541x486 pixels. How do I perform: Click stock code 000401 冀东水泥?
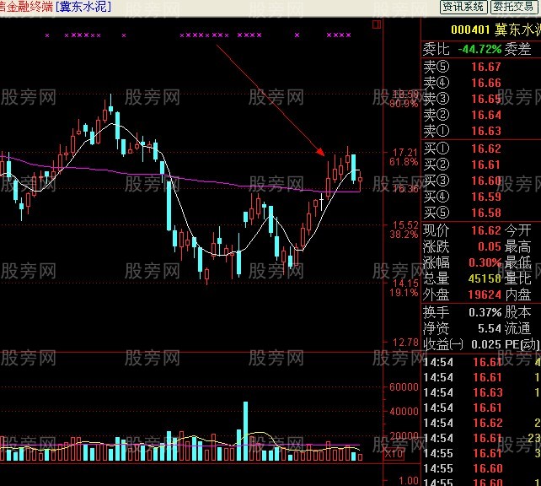point(495,30)
